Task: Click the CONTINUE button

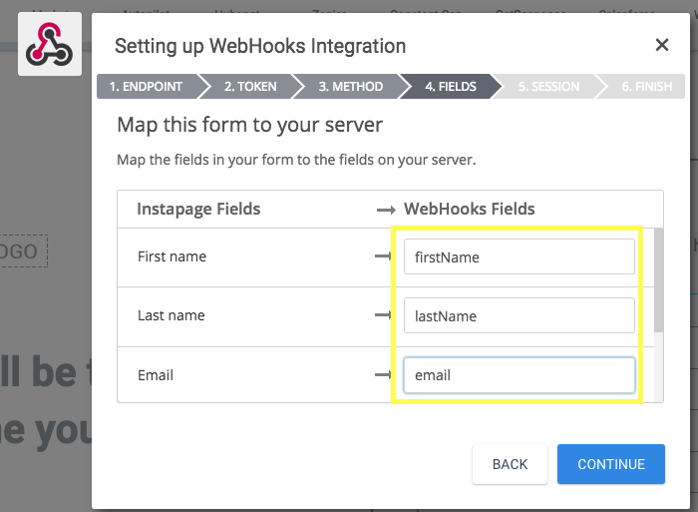Action: point(610,464)
